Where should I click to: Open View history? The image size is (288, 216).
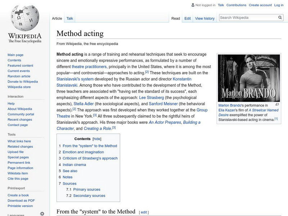pyautogui.click(x=205, y=18)
